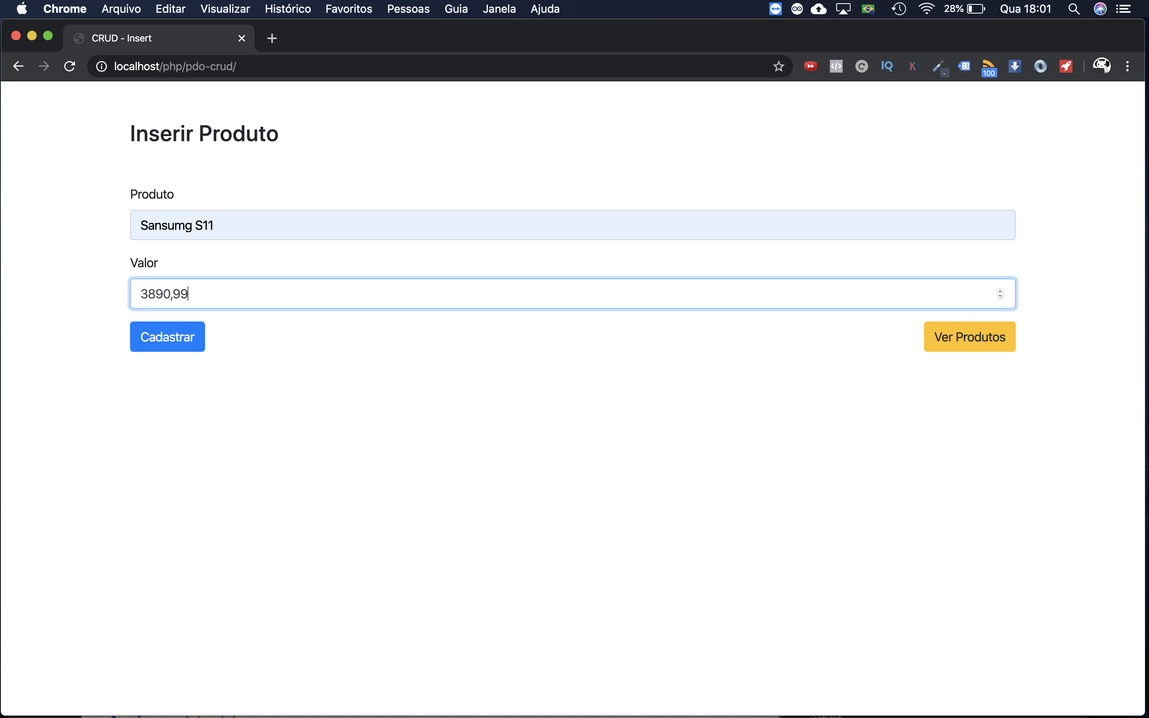Open the Histórico menu
The image size is (1149, 718).
[x=288, y=9]
